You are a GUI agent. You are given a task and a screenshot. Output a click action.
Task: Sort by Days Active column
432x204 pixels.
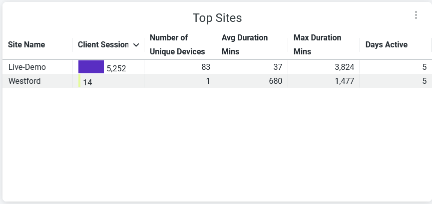tap(387, 45)
